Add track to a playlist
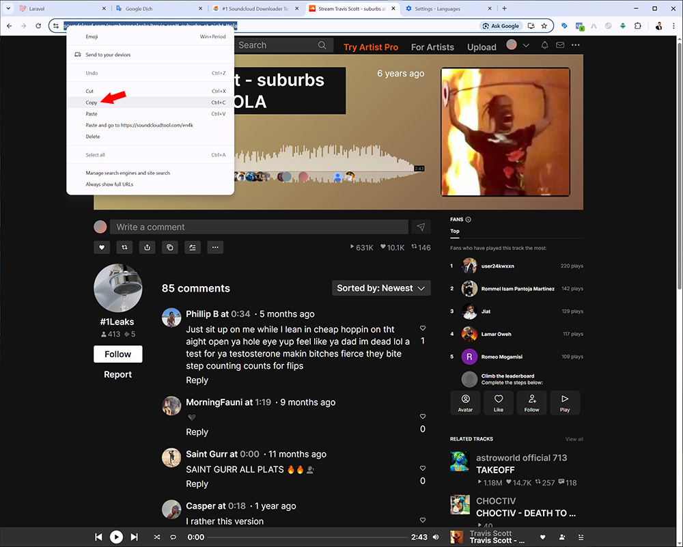 (x=193, y=247)
